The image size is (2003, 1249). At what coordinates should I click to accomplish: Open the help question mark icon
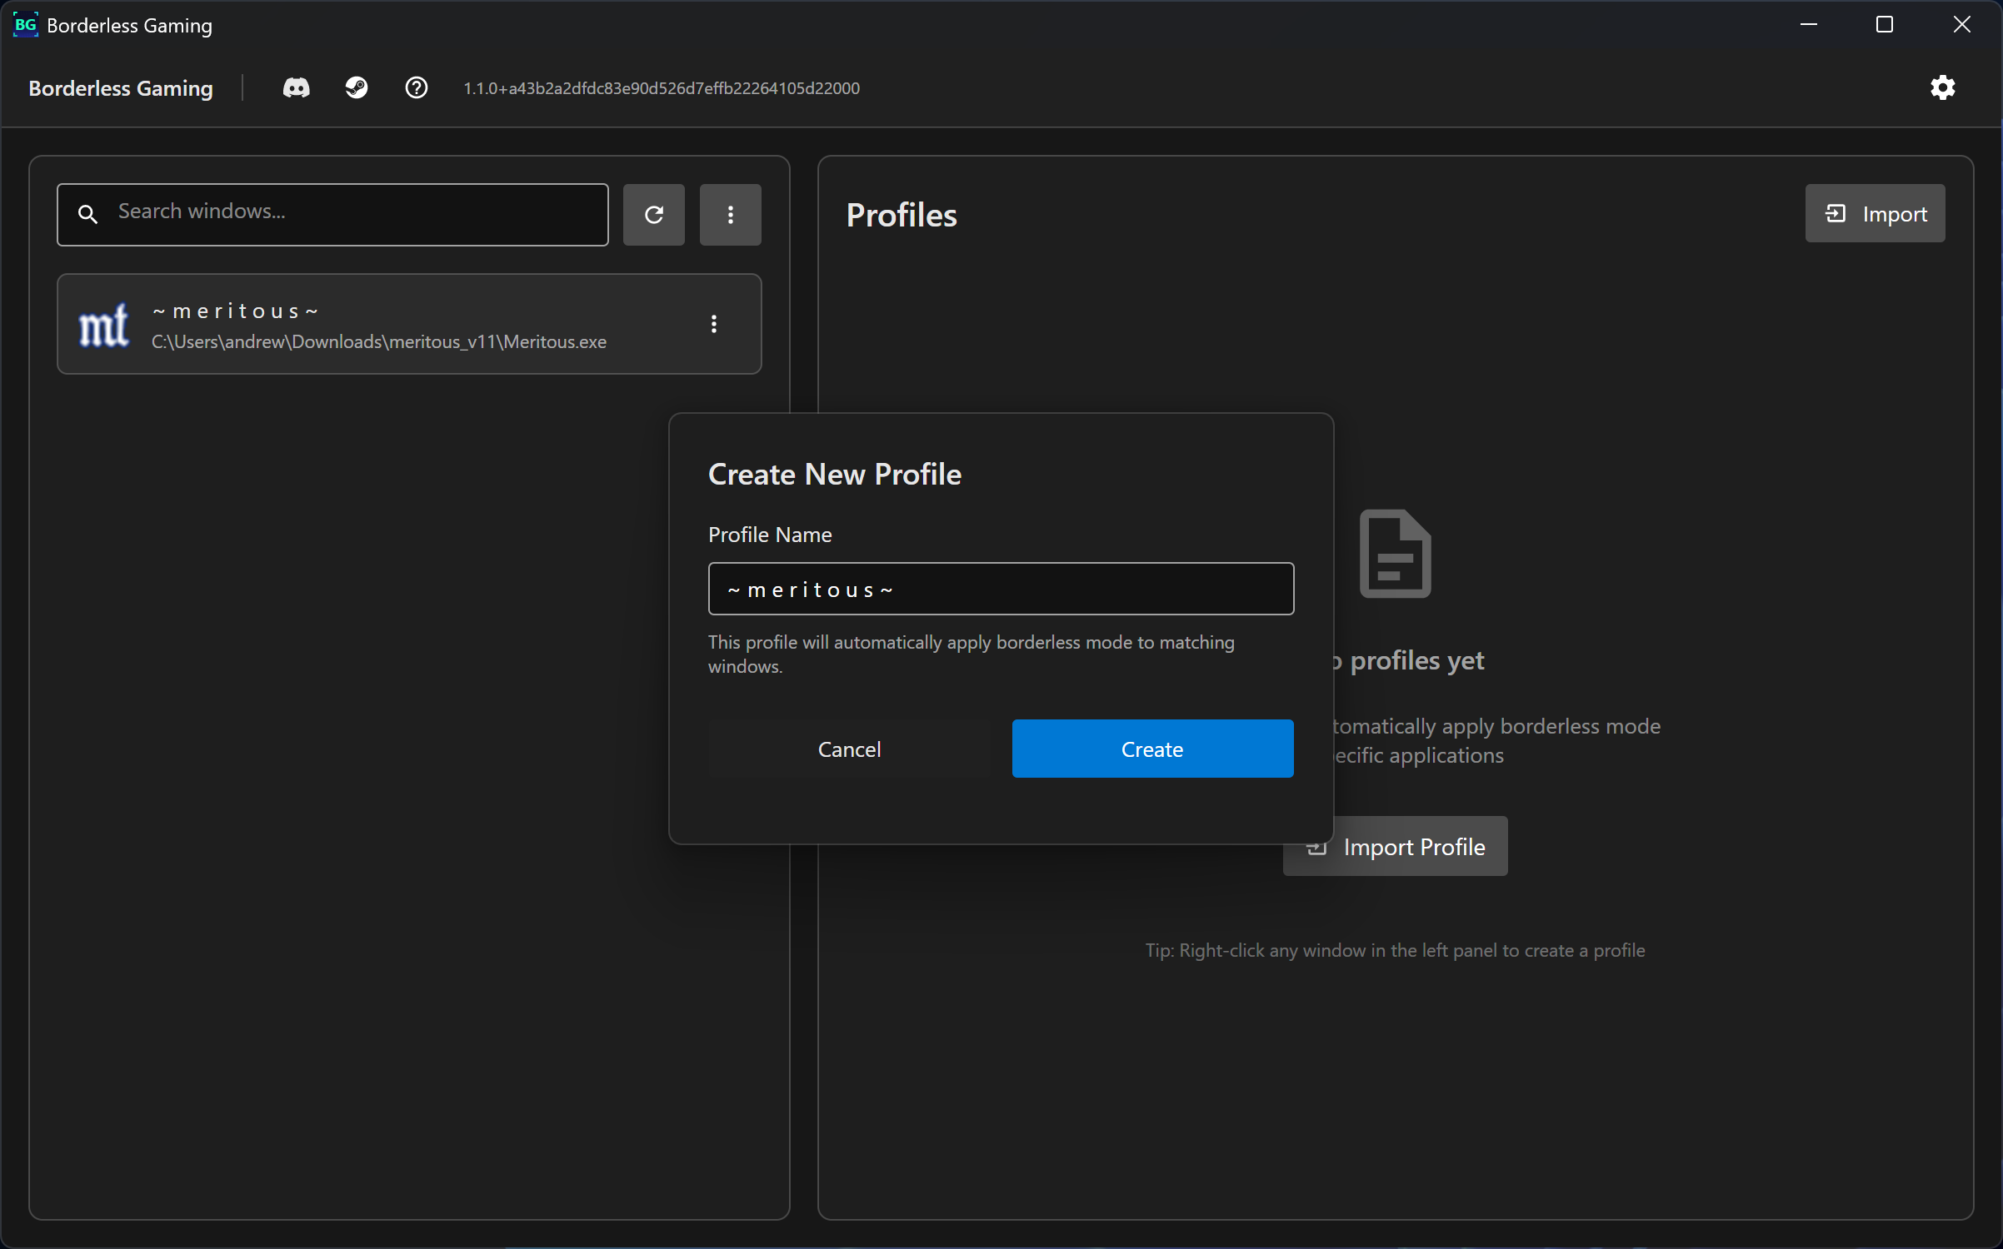tap(417, 87)
